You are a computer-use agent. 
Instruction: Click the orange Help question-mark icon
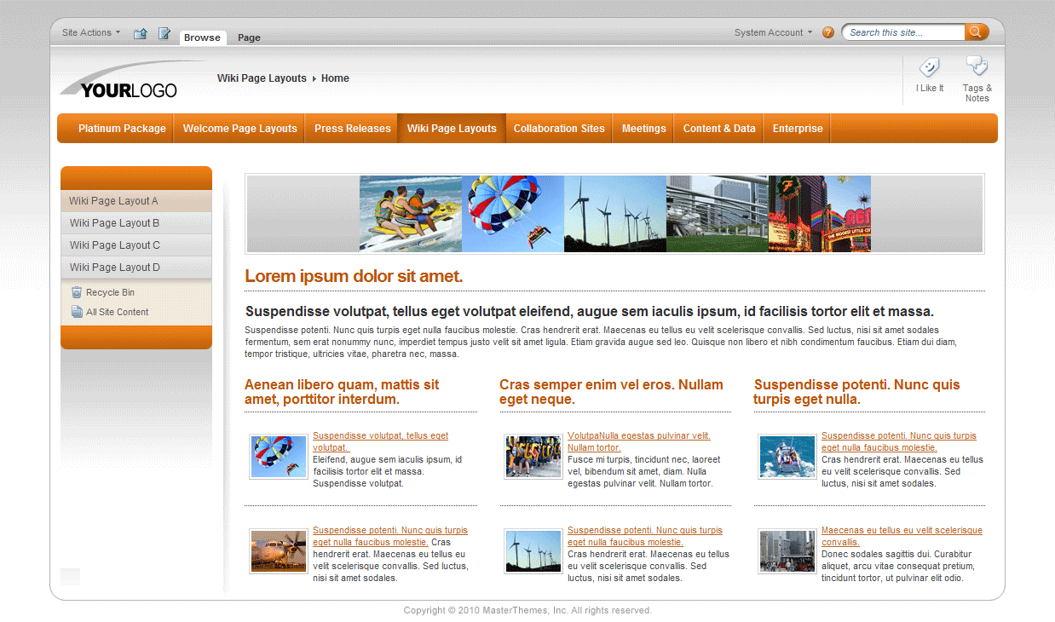(827, 32)
